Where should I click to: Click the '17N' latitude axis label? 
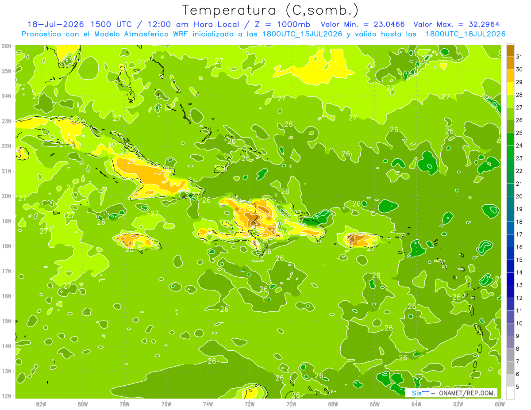[x=6, y=271]
